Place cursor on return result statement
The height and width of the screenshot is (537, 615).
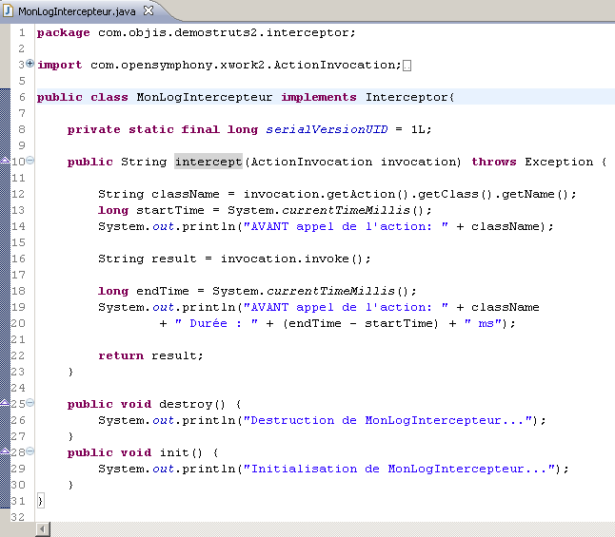(150, 355)
